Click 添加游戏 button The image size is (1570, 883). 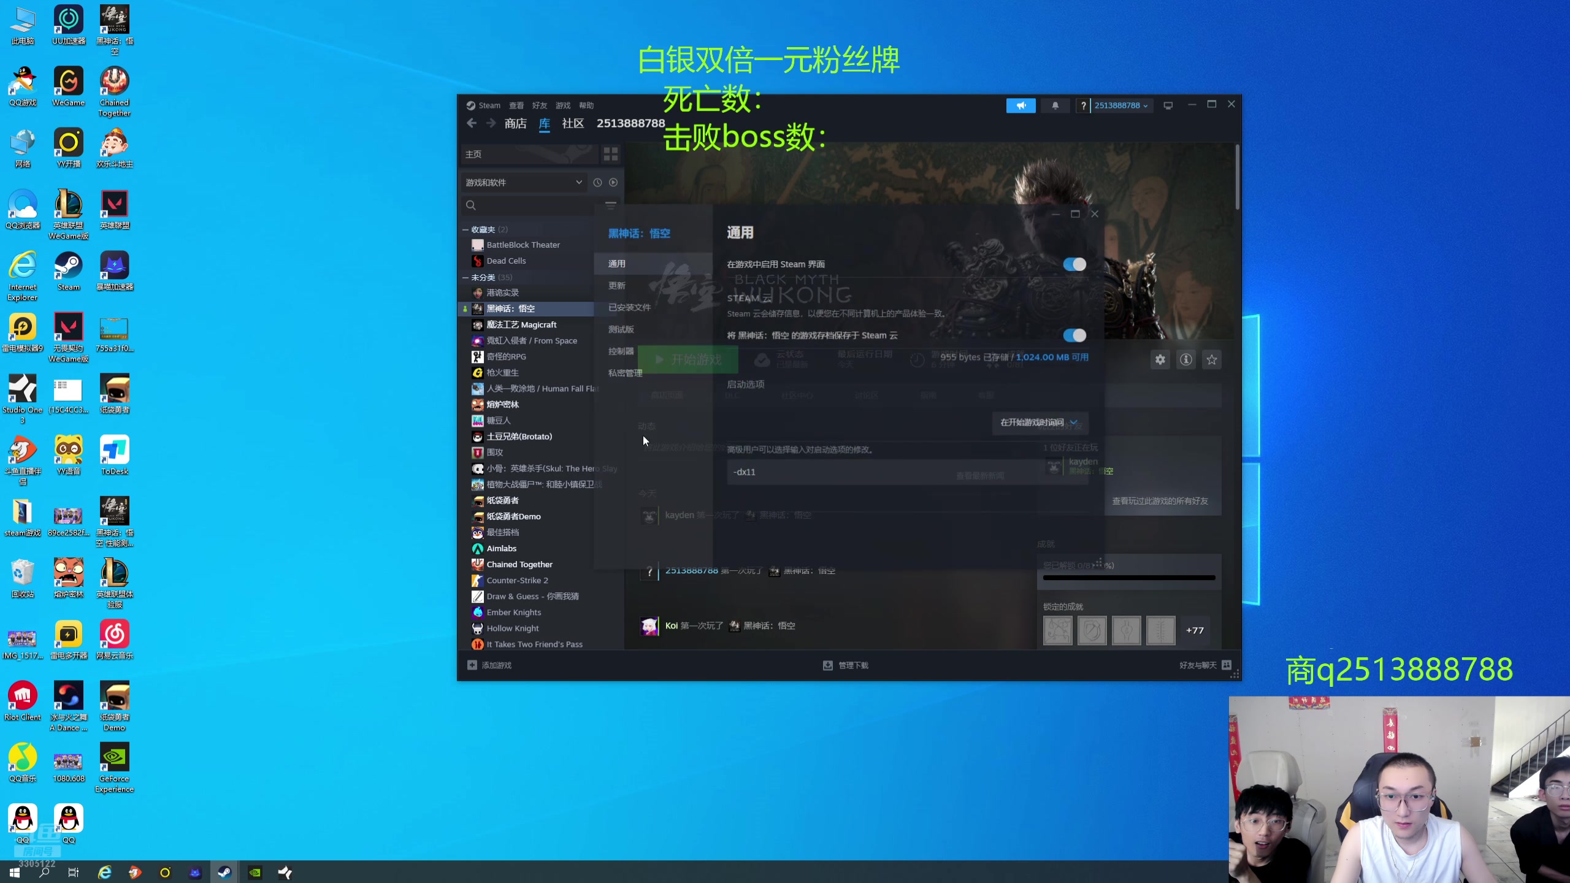489,665
